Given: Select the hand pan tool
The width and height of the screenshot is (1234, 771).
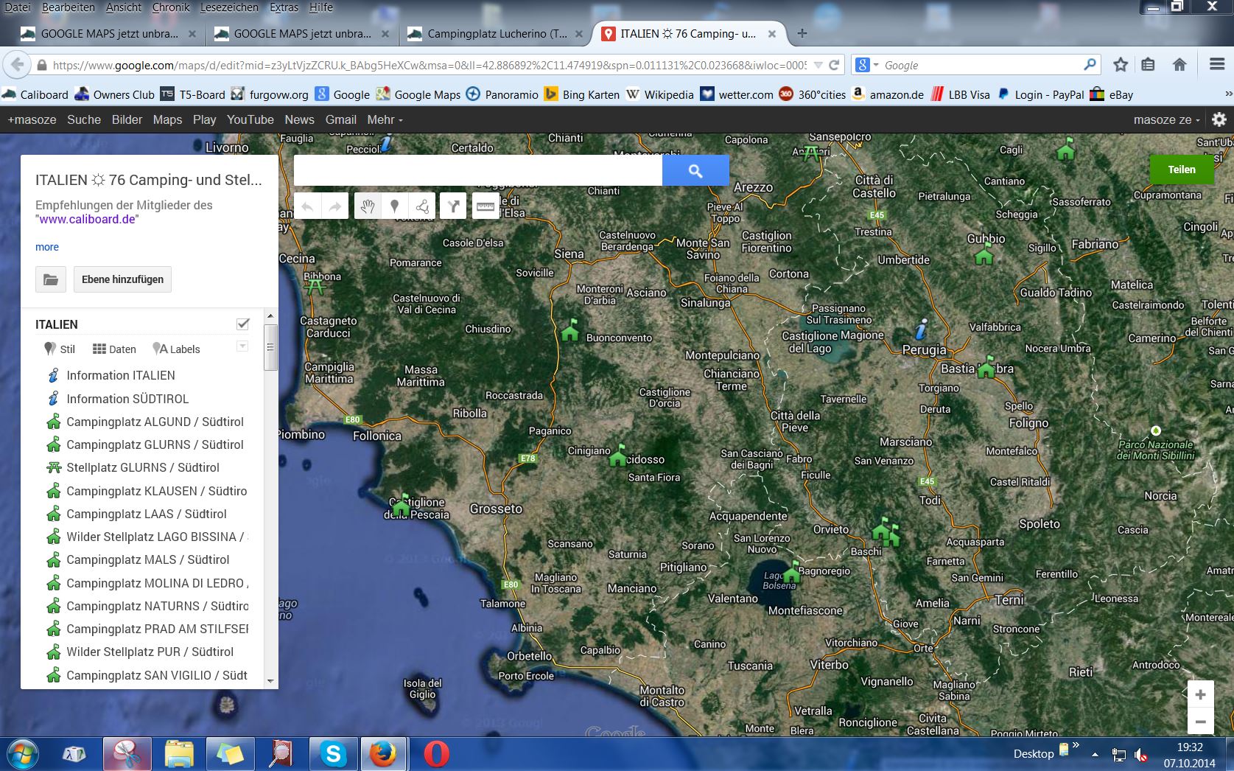Looking at the screenshot, I should point(368,206).
